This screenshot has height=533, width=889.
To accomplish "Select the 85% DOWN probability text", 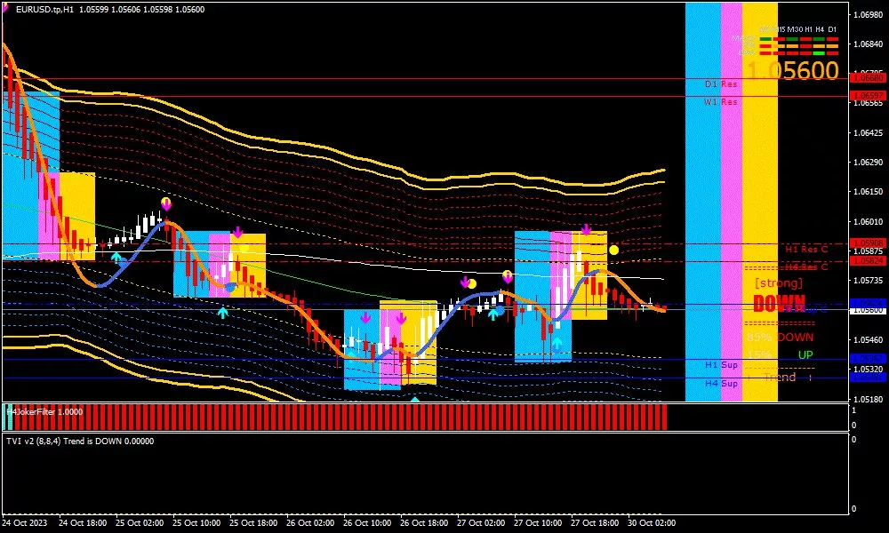I will (781, 337).
